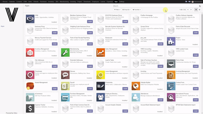Screen dimensions: 203x114
Task: Install the Payroll module
Action: [90, 89]
